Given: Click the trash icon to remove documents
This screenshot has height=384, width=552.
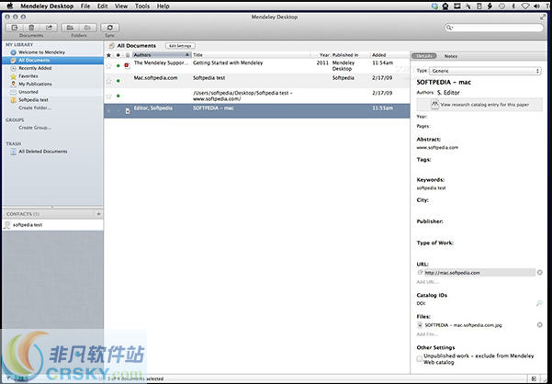Looking at the screenshot, I should click(31, 28).
